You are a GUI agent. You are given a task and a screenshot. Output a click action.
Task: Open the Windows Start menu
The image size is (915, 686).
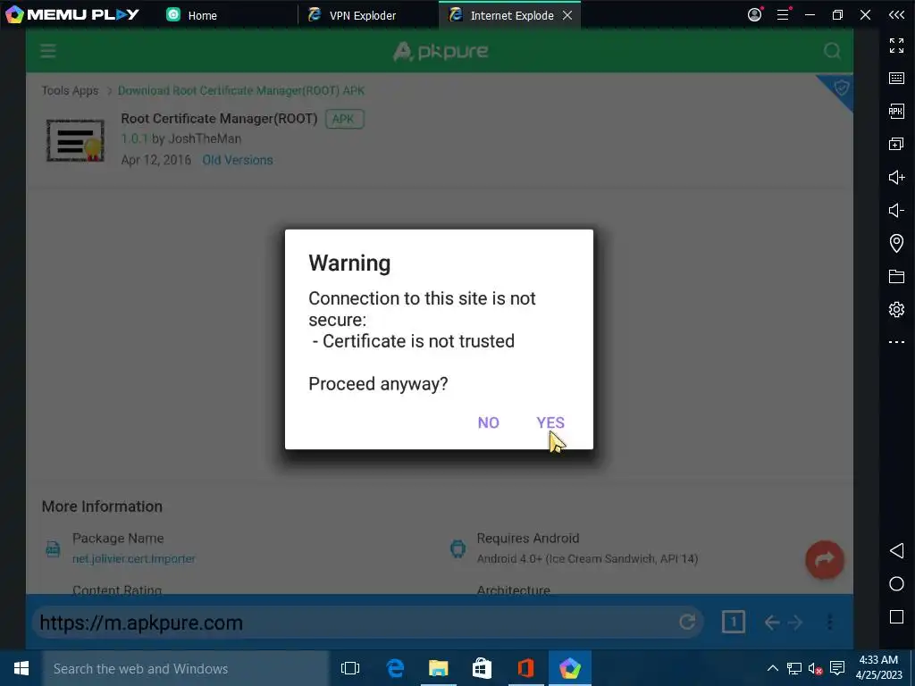21,668
